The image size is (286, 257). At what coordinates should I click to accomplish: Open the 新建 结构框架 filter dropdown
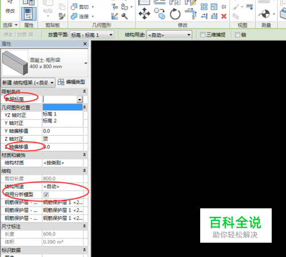click(x=28, y=82)
